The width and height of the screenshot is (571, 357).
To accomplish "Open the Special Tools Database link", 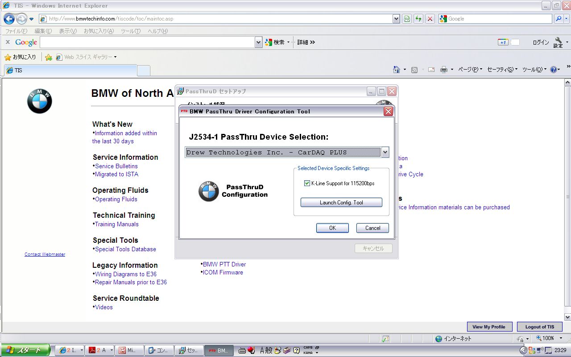I will [x=125, y=249].
